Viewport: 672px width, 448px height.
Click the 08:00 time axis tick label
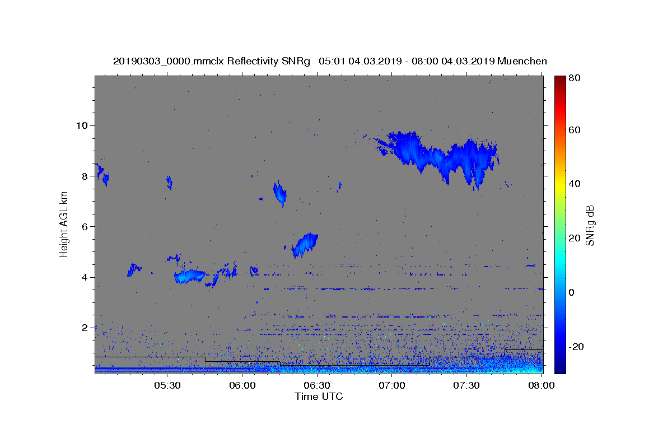tap(541, 386)
